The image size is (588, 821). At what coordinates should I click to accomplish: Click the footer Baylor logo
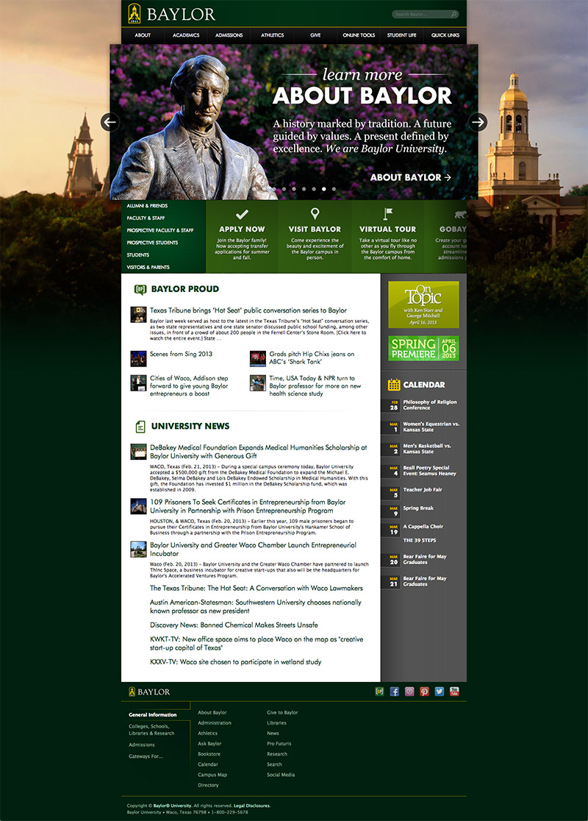coord(150,692)
